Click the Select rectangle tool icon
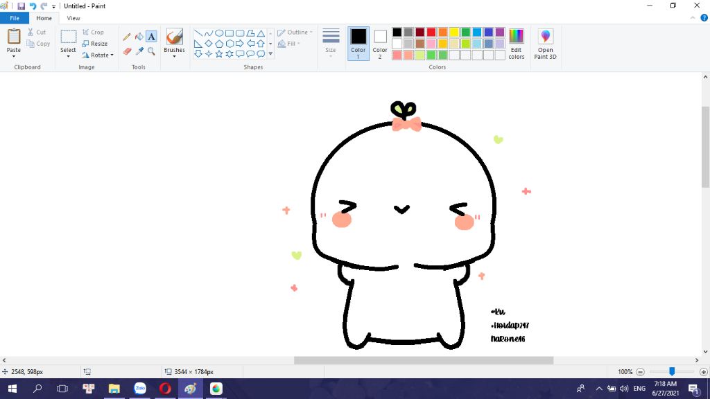 [x=69, y=37]
